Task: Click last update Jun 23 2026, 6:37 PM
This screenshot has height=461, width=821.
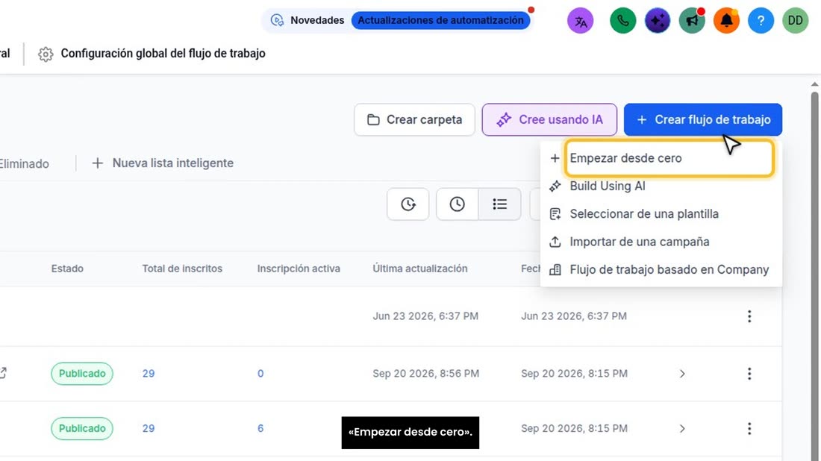Action: (x=425, y=316)
